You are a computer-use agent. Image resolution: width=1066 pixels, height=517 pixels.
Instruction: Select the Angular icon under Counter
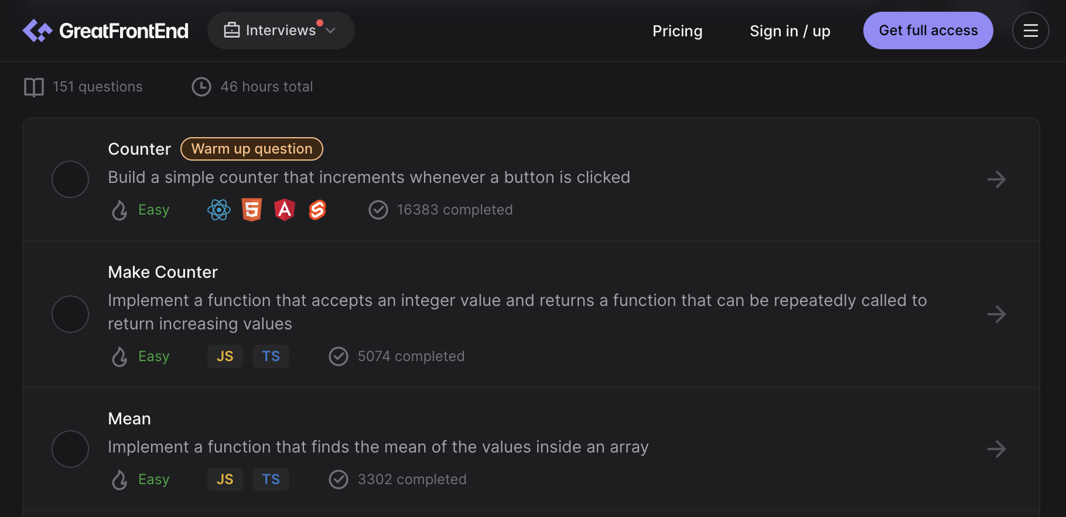[x=284, y=209]
